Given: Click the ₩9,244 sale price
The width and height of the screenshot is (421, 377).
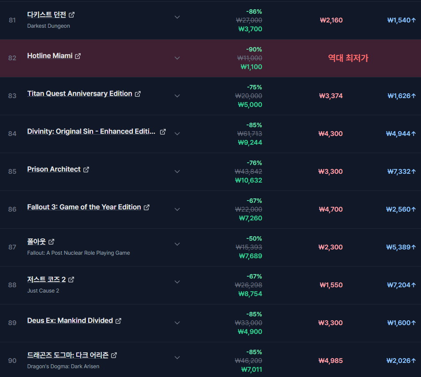Looking at the screenshot, I should point(250,142).
